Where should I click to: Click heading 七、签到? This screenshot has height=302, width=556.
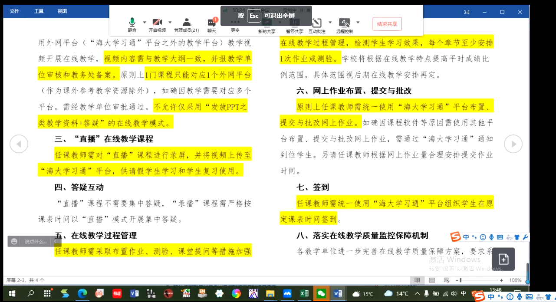click(313, 187)
